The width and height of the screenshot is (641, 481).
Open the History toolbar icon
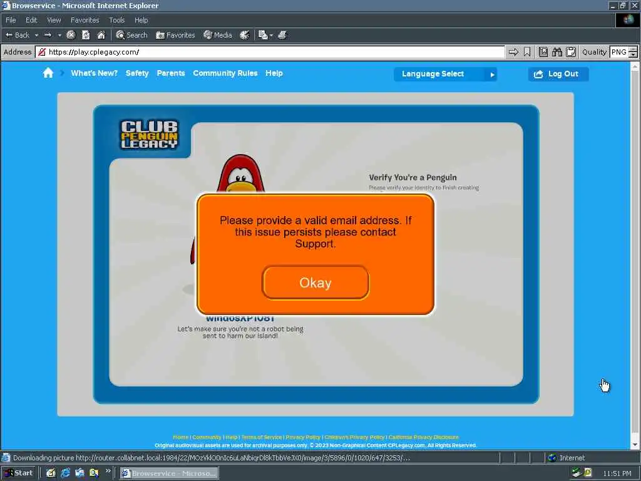245,35
